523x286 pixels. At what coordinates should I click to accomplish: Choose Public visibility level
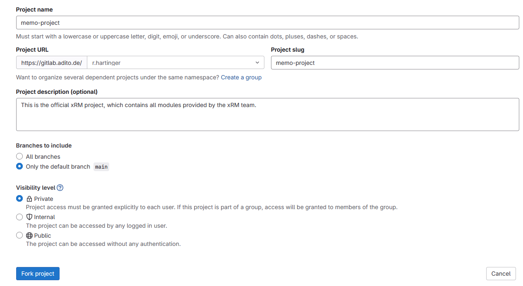pyautogui.click(x=19, y=235)
